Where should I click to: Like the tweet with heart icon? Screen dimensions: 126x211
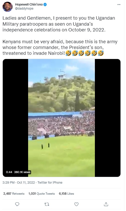pos(76,204)
